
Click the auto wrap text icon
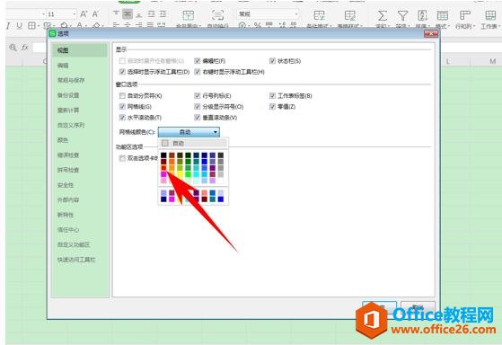217,14
